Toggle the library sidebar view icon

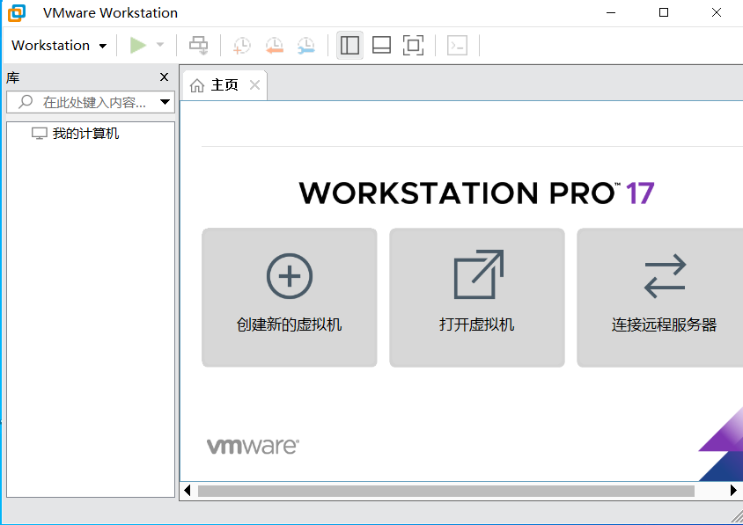(x=349, y=46)
